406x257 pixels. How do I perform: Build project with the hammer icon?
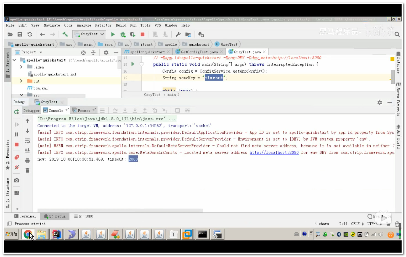tap(65, 34)
